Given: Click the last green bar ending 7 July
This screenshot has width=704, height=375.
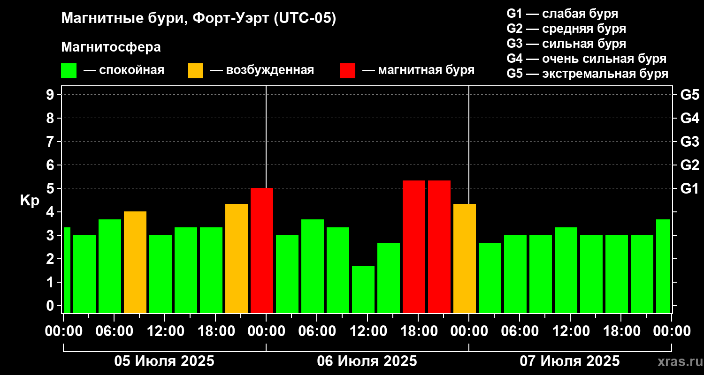Looking at the screenshot, I should [663, 266].
